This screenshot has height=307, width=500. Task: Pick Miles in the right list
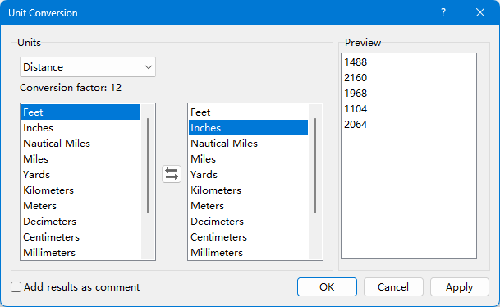click(x=249, y=159)
